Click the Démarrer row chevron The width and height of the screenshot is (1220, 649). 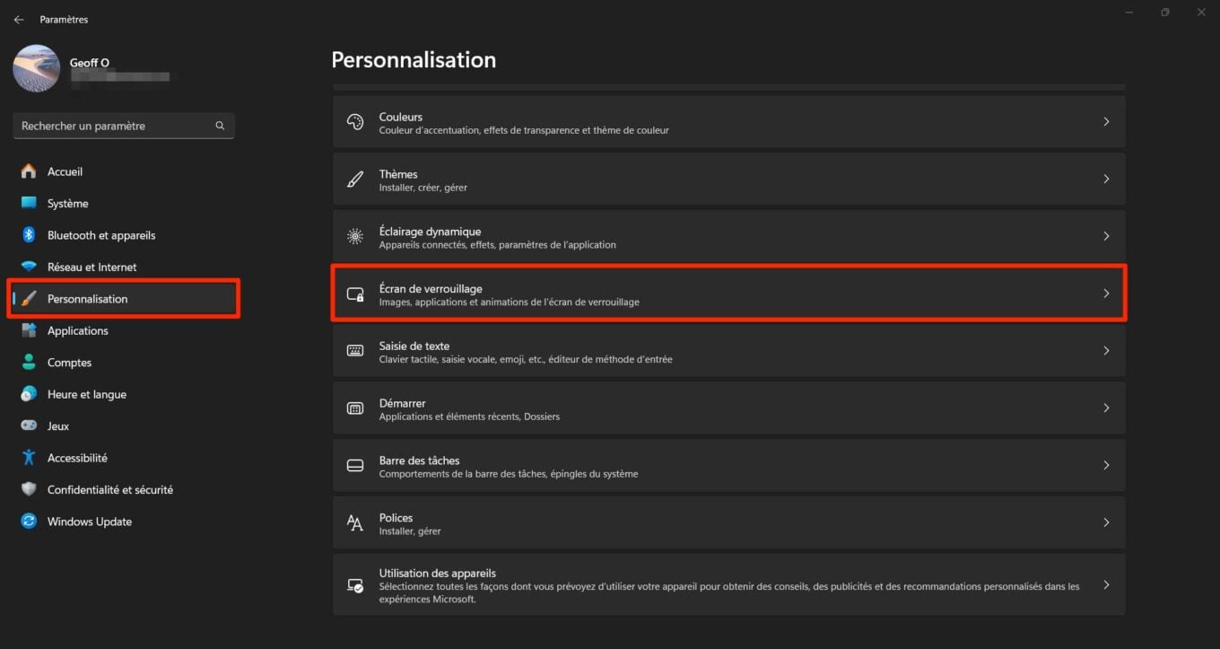(1106, 408)
